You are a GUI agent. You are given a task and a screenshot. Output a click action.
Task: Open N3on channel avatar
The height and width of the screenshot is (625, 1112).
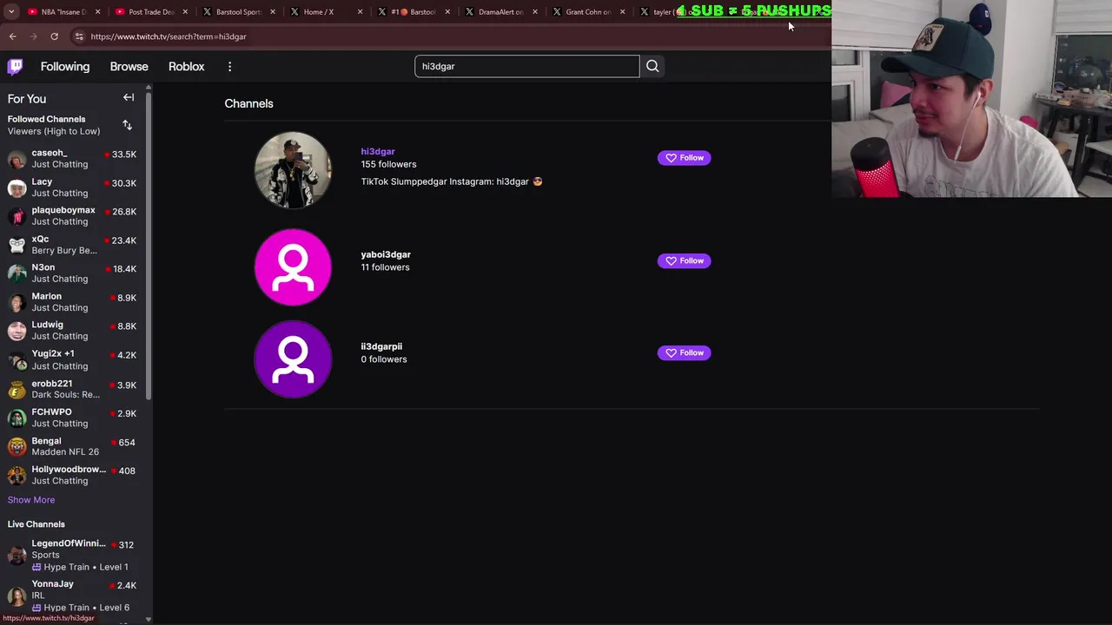click(17, 273)
